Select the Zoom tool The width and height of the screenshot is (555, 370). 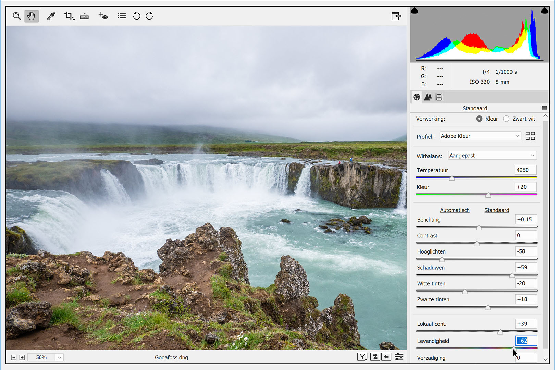(x=16, y=16)
